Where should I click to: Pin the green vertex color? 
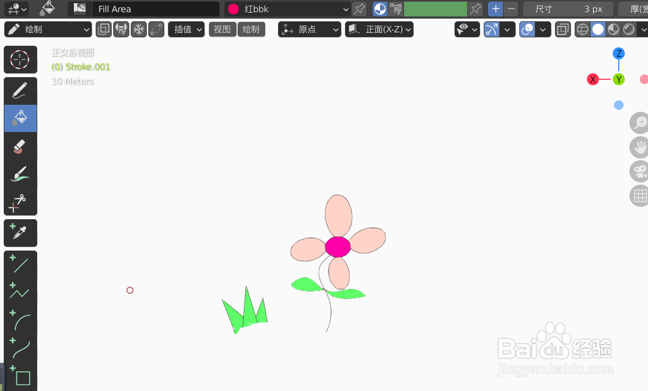tap(475, 9)
